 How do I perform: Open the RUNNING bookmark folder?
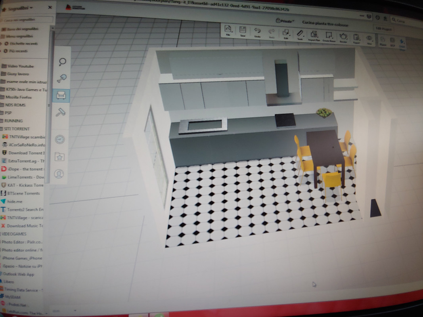(12, 121)
